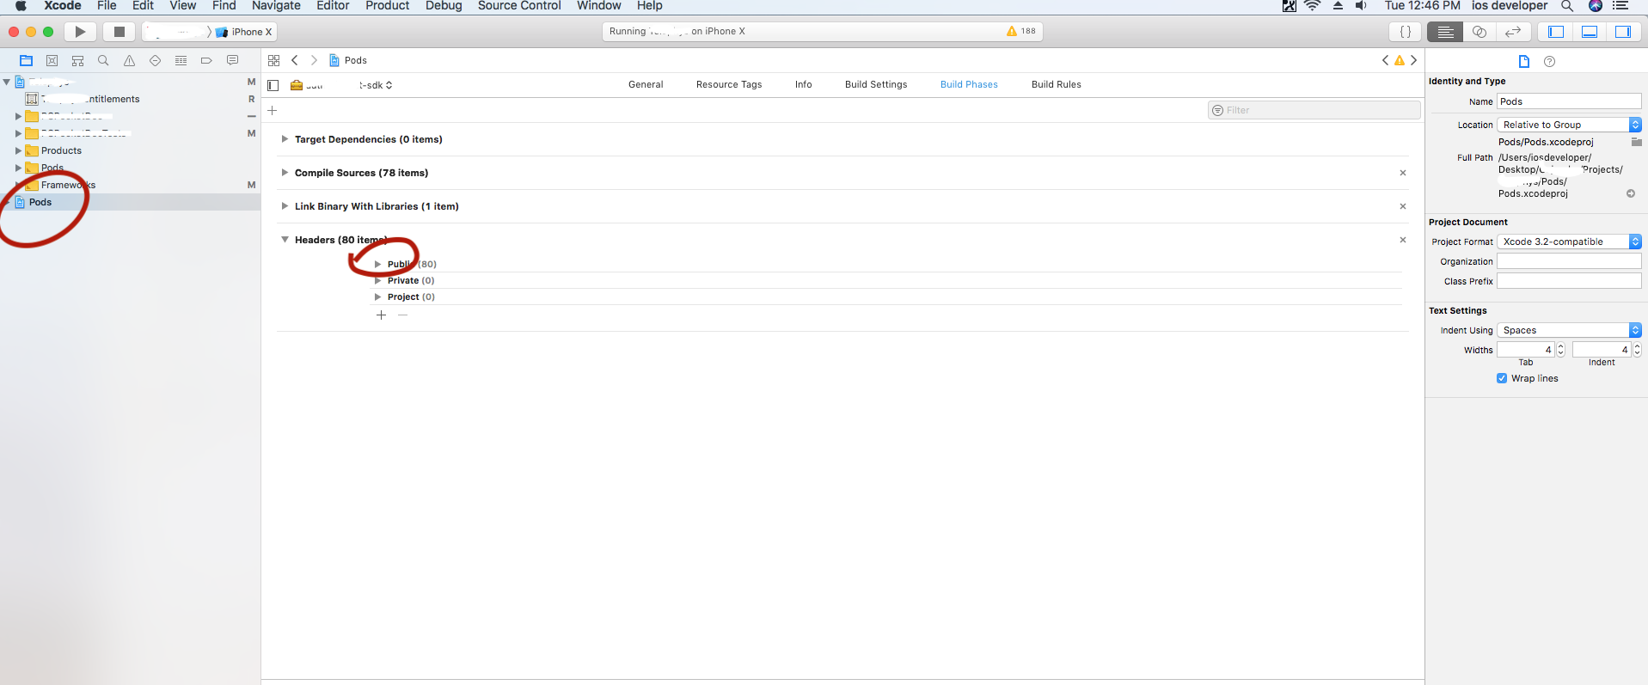Select the Frameworks folder in the navigator
The width and height of the screenshot is (1648, 685).
point(68,185)
